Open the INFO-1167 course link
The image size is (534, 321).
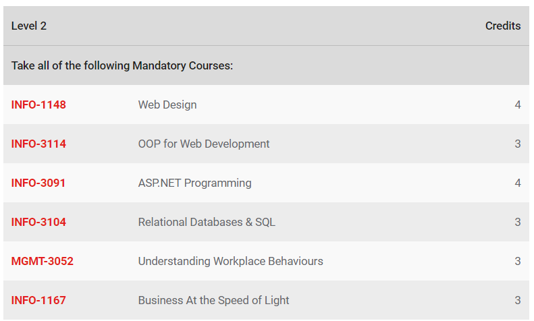(x=38, y=300)
